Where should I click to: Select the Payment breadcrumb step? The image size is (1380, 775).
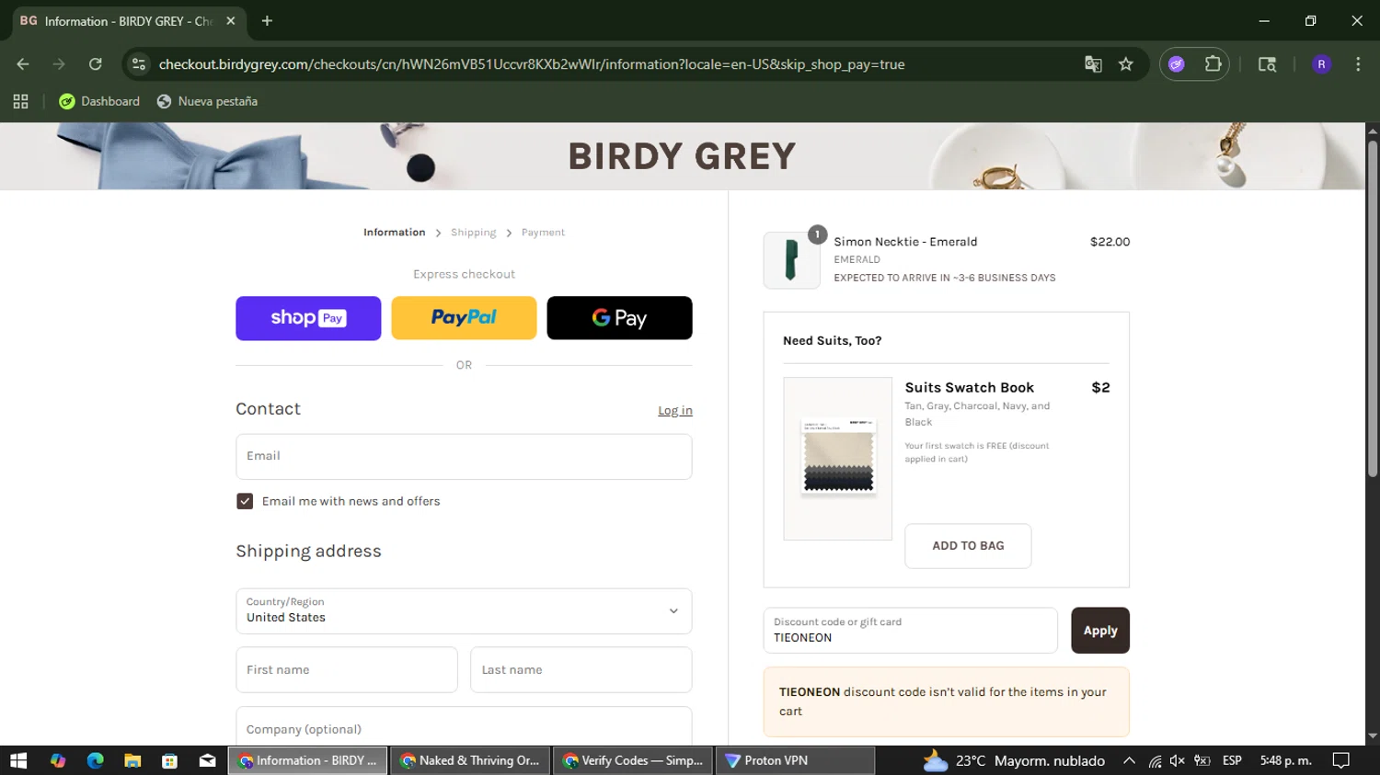coord(543,233)
